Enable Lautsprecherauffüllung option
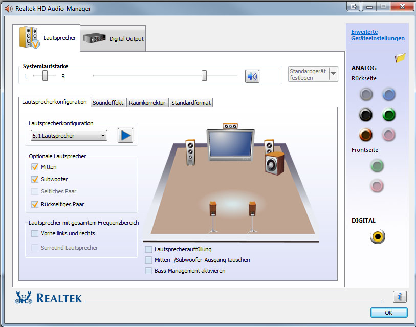416x327 pixels. [148, 249]
